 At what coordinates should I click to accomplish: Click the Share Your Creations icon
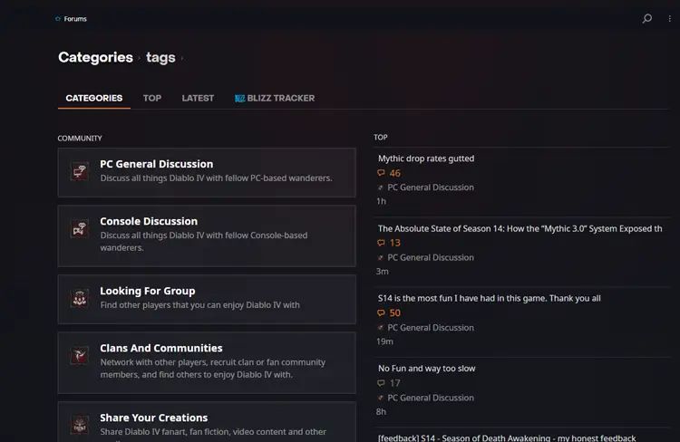pyautogui.click(x=80, y=425)
